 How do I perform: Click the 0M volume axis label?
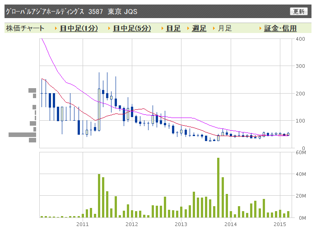pos(302,218)
